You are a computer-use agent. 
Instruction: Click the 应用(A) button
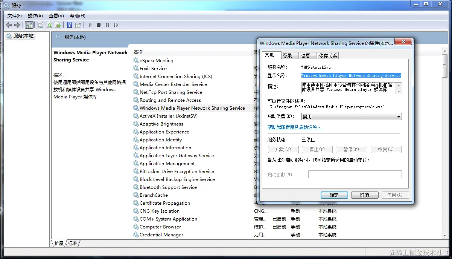click(x=395, y=195)
